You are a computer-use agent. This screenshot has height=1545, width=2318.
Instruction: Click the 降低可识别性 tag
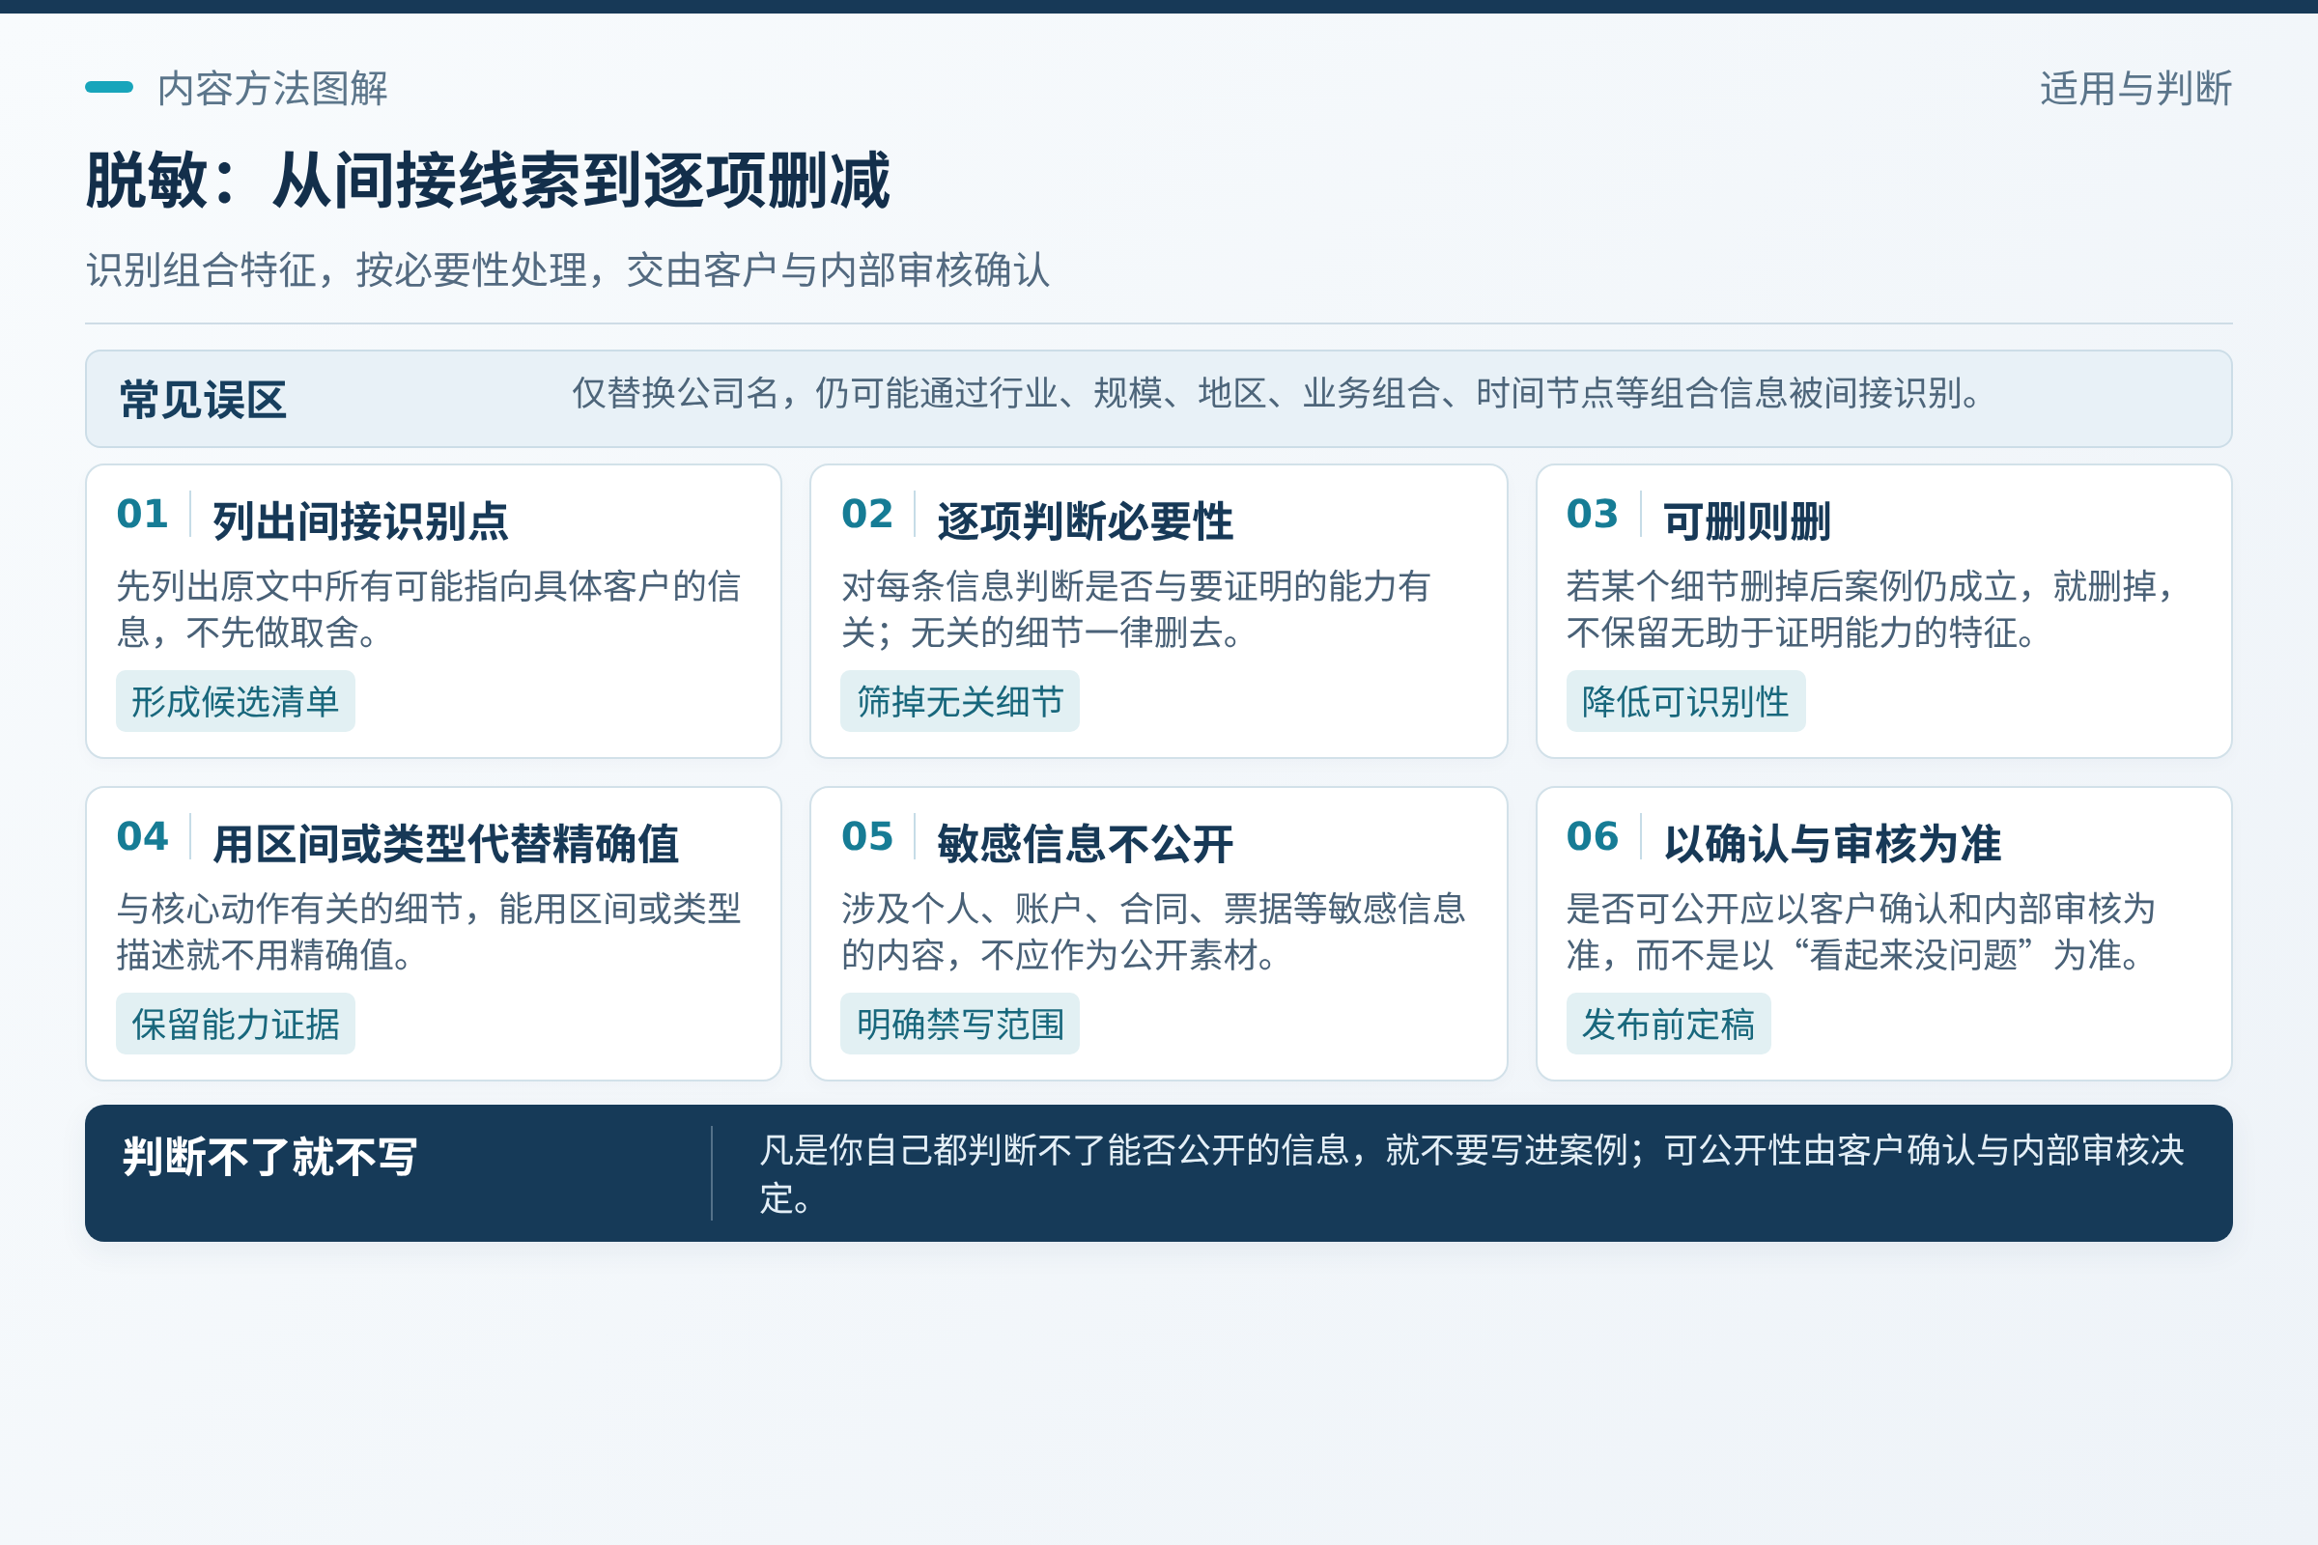(1686, 702)
